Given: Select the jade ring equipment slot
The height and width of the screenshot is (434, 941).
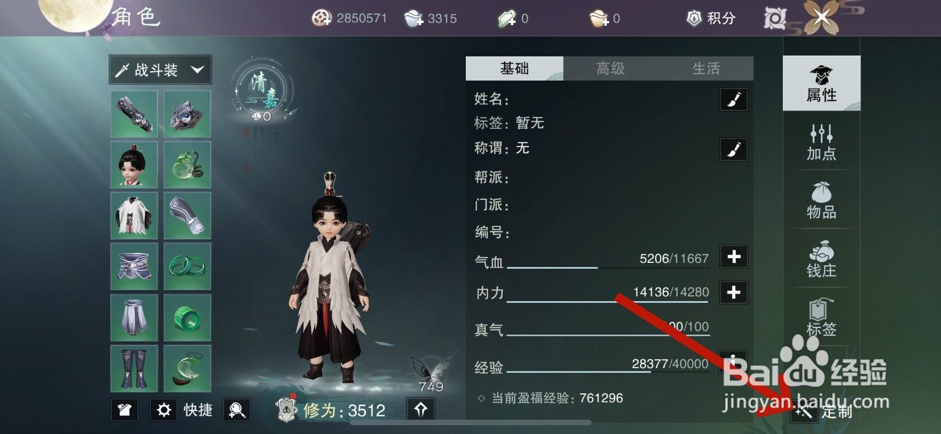Looking at the screenshot, I should pos(187,318).
